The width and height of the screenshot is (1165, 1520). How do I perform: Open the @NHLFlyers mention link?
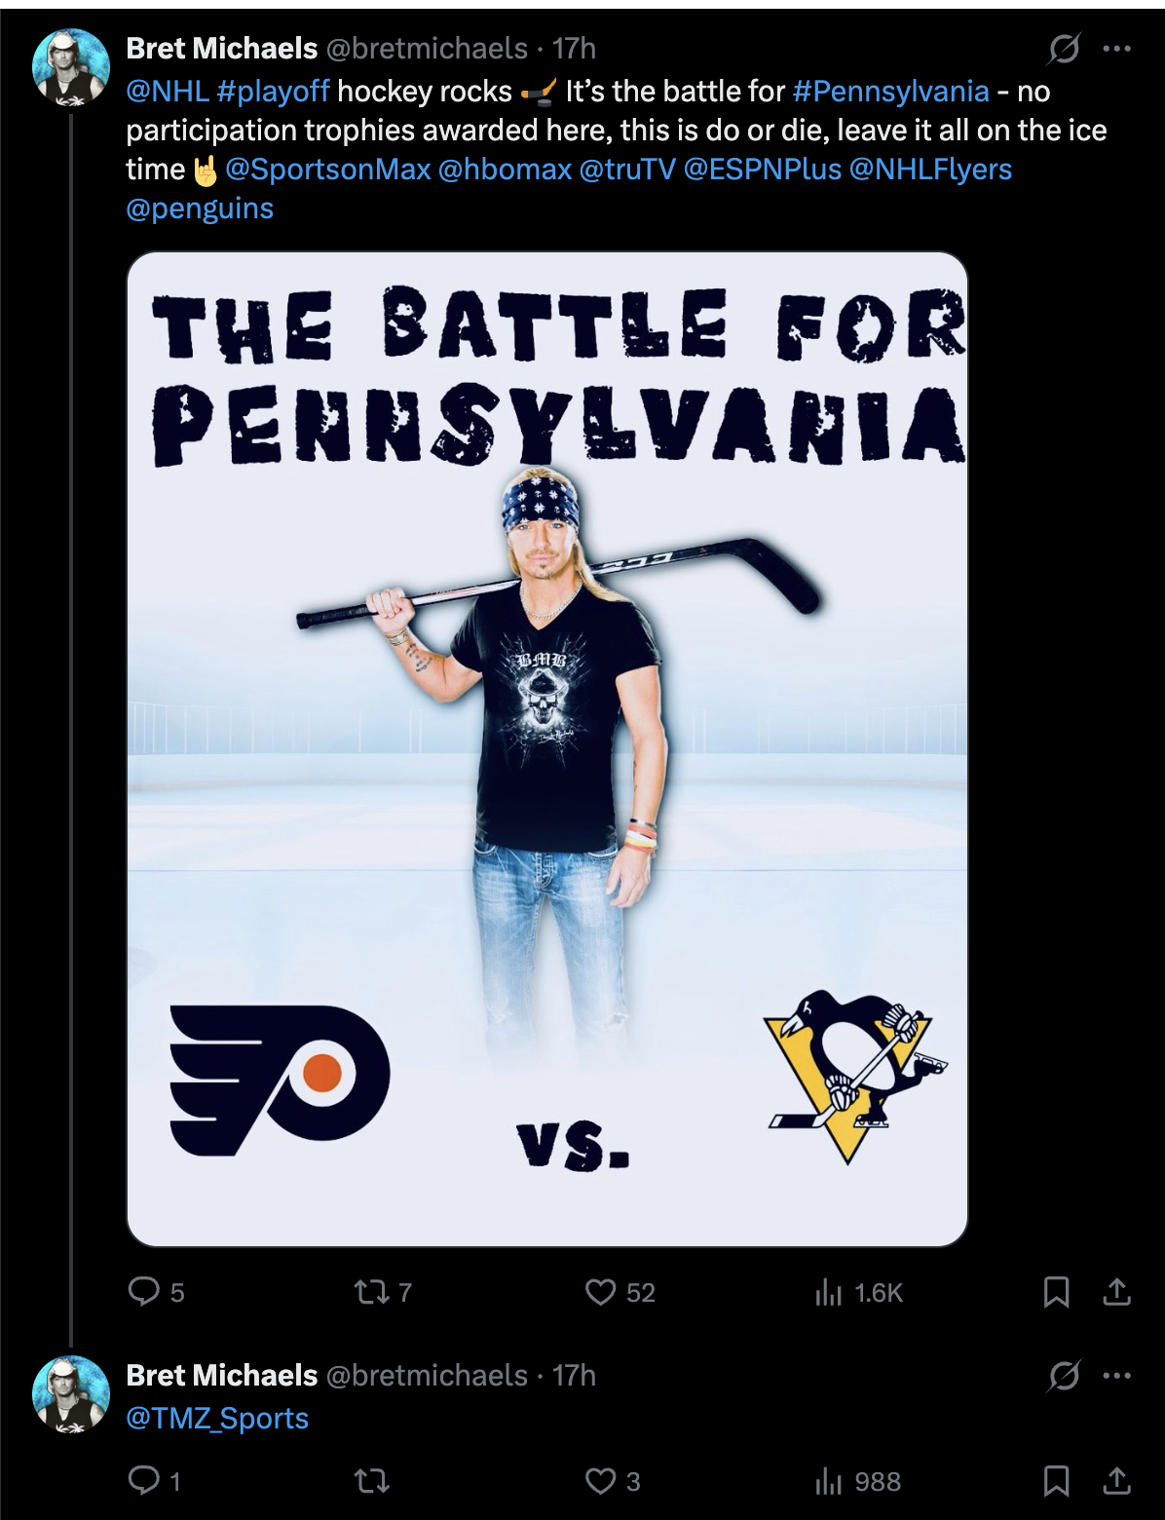(x=930, y=170)
